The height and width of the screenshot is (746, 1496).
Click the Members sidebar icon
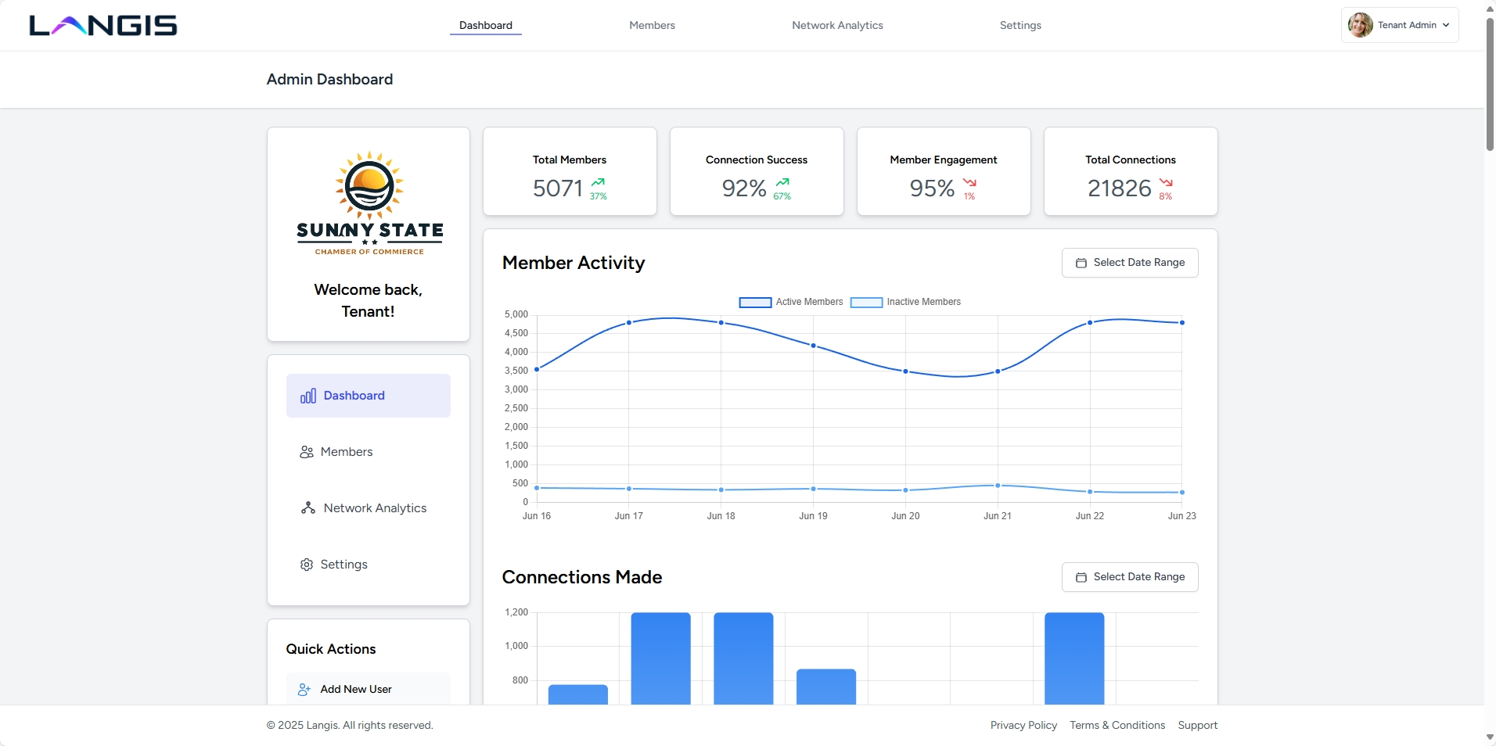tap(306, 452)
